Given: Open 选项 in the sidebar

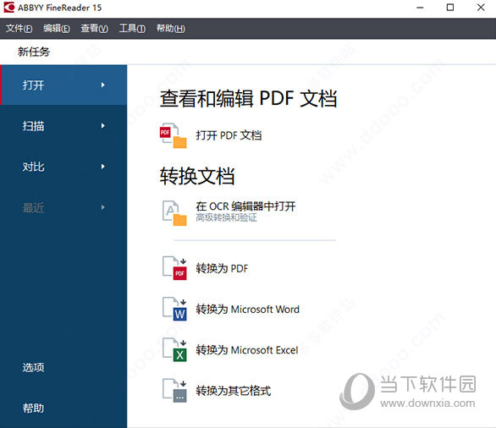Looking at the screenshot, I should coord(33,367).
